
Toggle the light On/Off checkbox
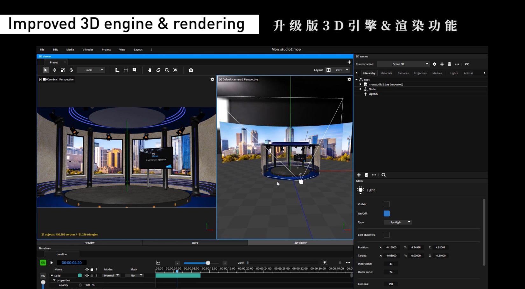[x=387, y=213]
